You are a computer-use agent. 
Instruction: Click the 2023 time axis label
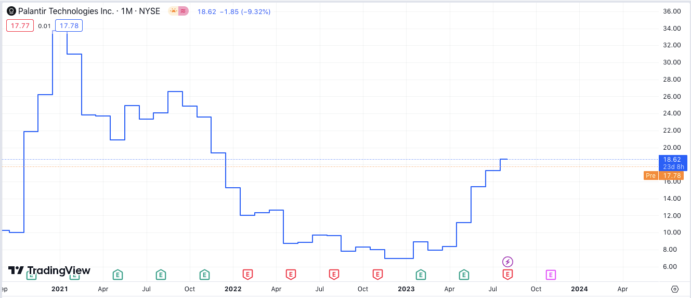pos(406,289)
